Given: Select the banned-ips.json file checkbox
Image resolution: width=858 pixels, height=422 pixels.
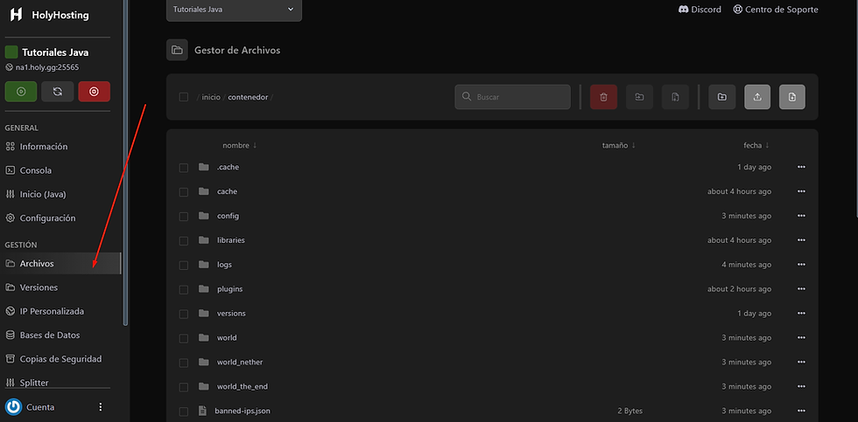Looking at the screenshot, I should (x=184, y=412).
